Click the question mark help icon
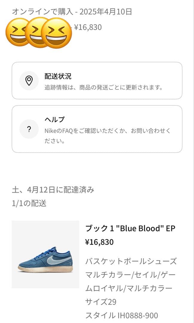Screen dimensions: 194x323 coord(29,129)
